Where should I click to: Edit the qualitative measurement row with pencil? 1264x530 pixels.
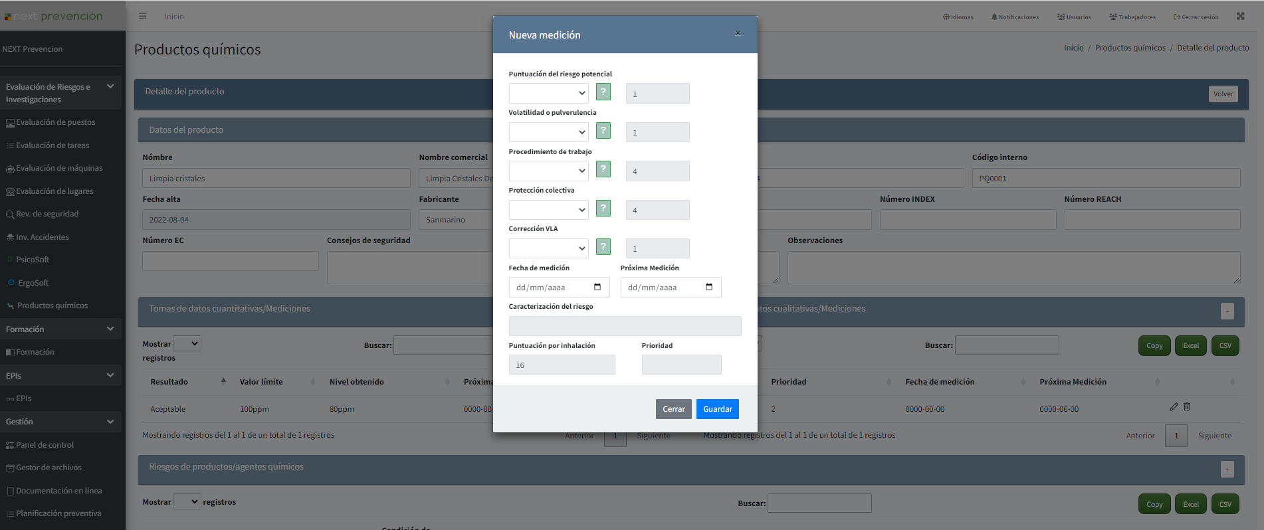click(x=1174, y=406)
